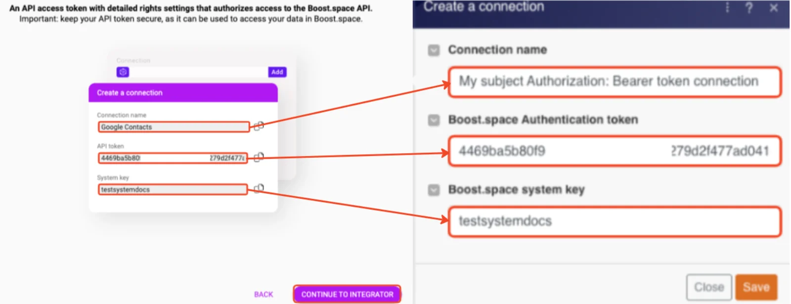Click the purple connection cube icon
791x304 pixels.
click(x=123, y=72)
